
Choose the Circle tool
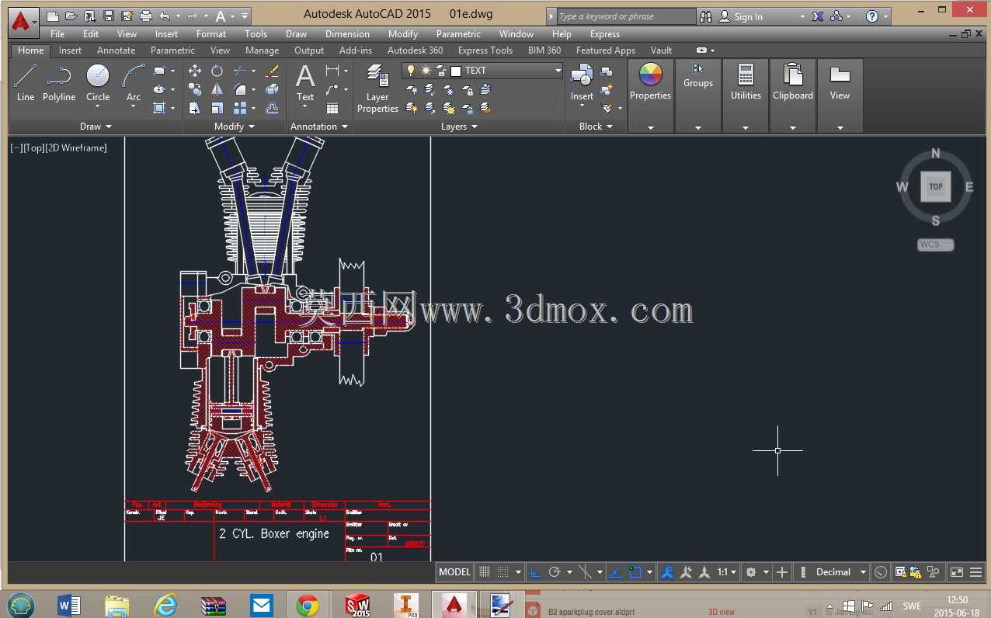pyautogui.click(x=98, y=83)
